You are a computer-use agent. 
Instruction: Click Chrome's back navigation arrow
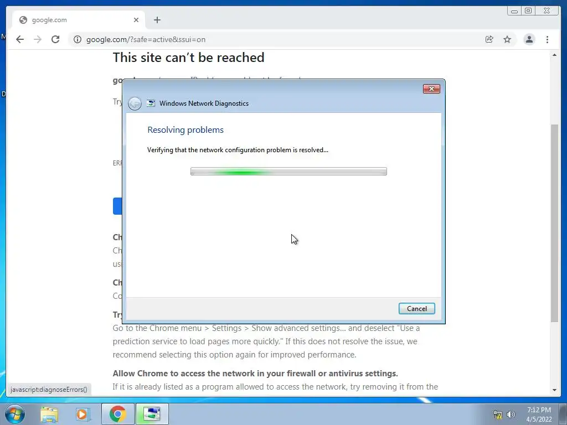[20, 39]
